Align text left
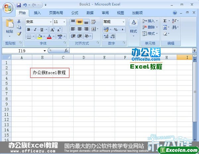 [x=73, y=29]
